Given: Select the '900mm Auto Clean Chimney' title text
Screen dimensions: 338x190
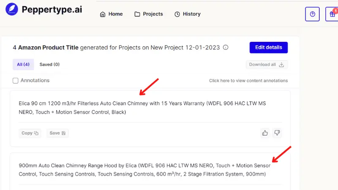Looking at the screenshot, I should 144,170.
